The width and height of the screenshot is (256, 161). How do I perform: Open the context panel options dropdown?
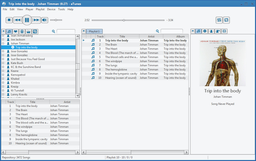tap(193, 31)
